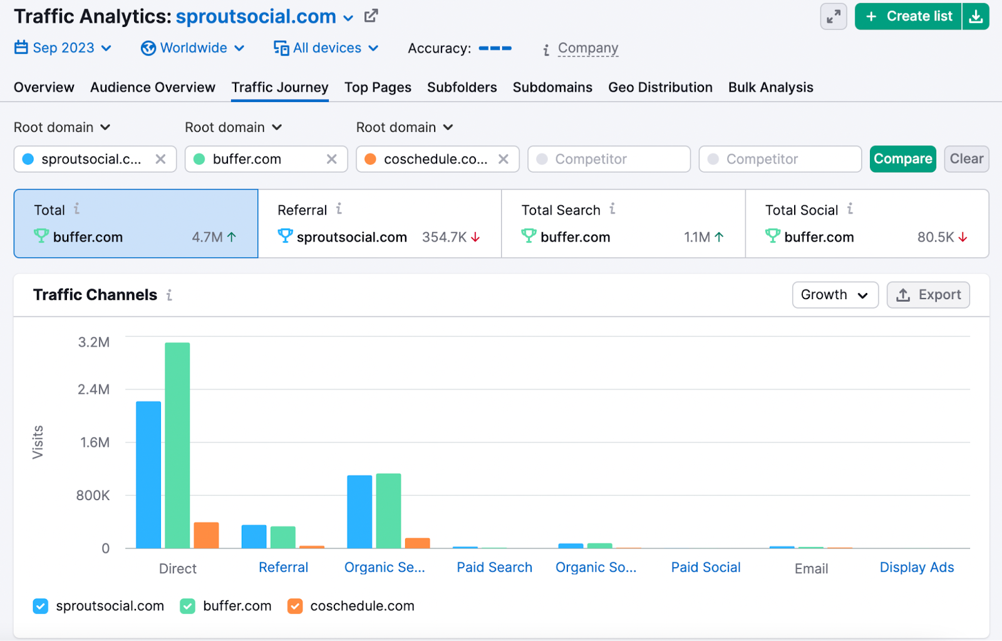Uncheck the sproutsocial.com legend checkbox
Viewport: 1002px width, 641px height.
tap(40, 606)
